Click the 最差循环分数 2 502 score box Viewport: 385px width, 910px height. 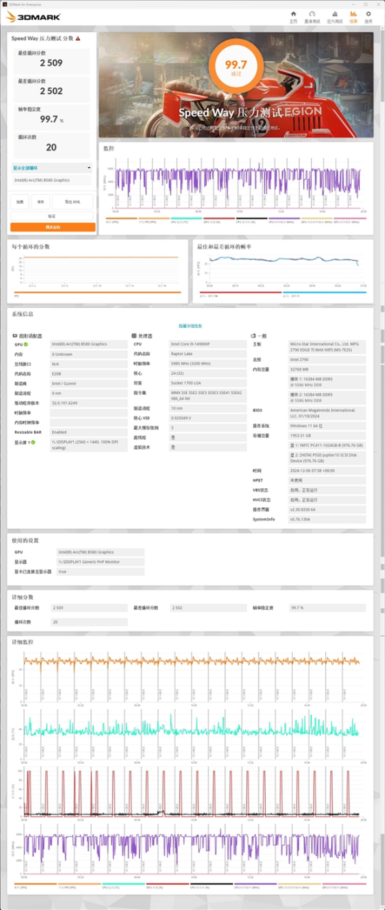(x=51, y=89)
